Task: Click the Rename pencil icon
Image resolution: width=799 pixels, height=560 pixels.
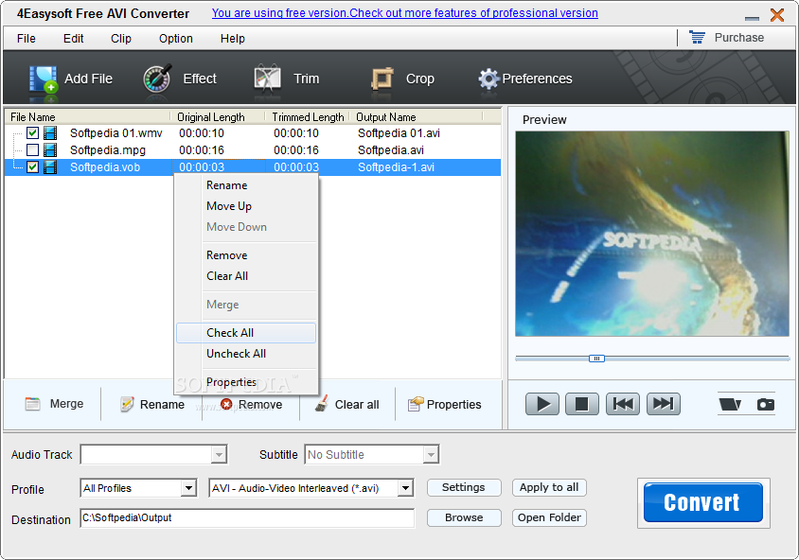Action: (127, 404)
